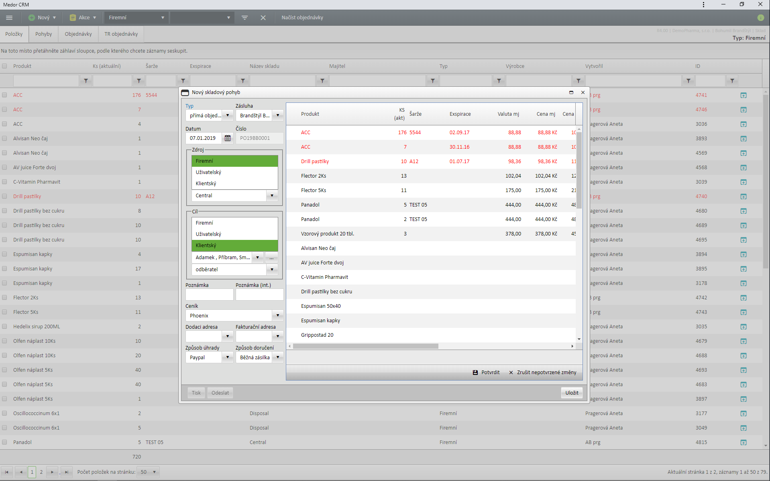The height and width of the screenshot is (481, 770).
Task: Maximize the Nový skladový pohyb dialog
Action: [x=571, y=92]
